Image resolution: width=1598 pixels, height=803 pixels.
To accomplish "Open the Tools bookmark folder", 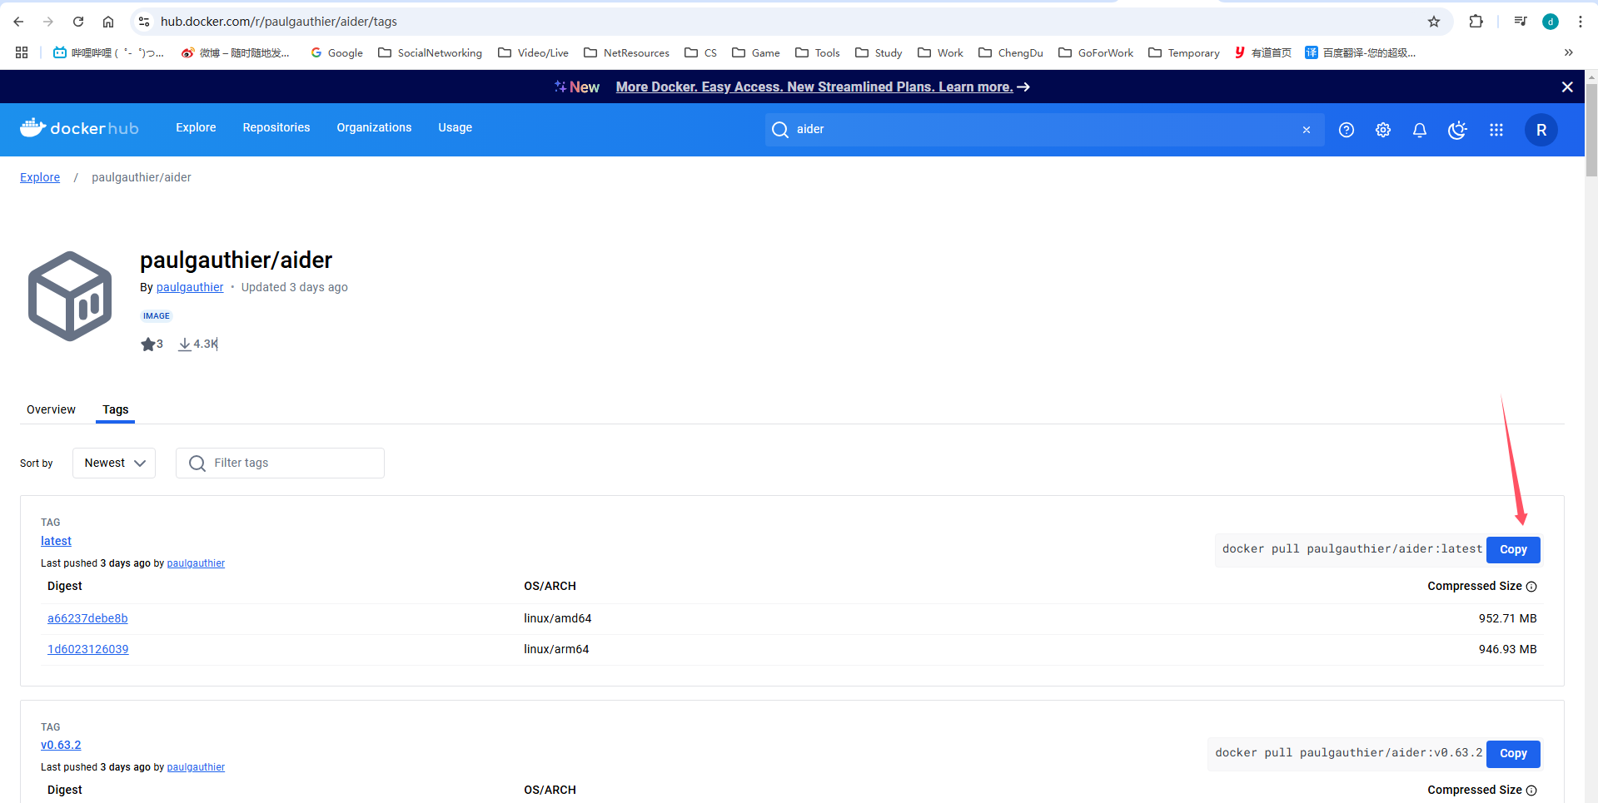I will pyautogui.click(x=818, y=52).
